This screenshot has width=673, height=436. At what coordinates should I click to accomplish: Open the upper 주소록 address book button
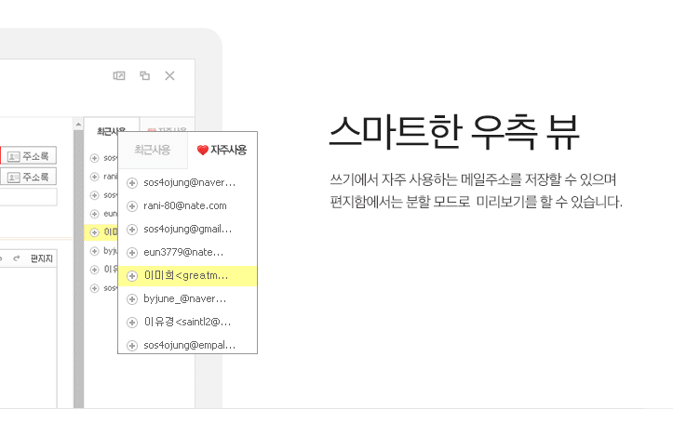coord(28,155)
